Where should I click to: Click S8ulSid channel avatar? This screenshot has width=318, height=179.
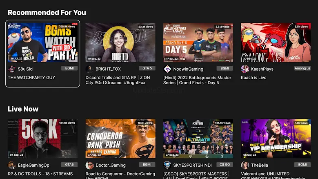point(12,69)
